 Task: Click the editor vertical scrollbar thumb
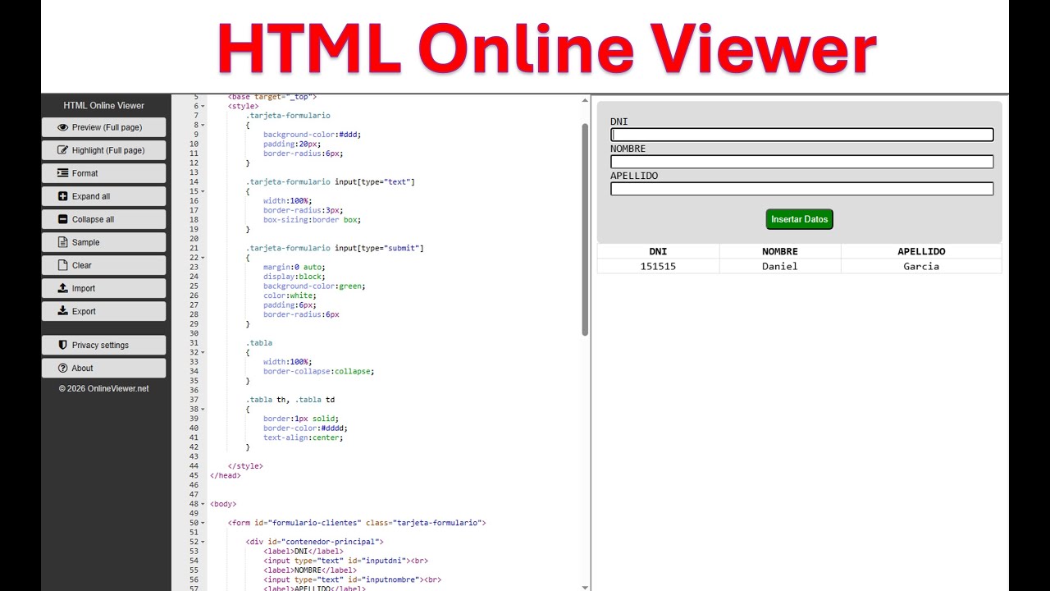(585, 230)
